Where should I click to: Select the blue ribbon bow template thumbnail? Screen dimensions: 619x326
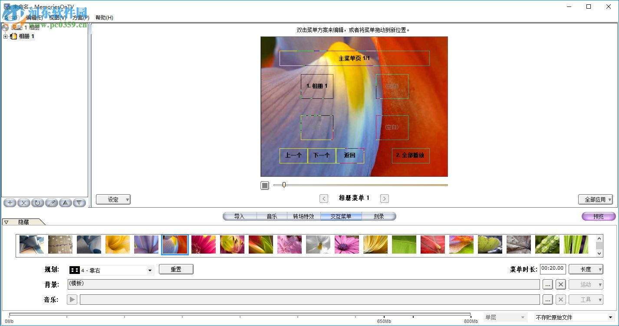(x=32, y=244)
